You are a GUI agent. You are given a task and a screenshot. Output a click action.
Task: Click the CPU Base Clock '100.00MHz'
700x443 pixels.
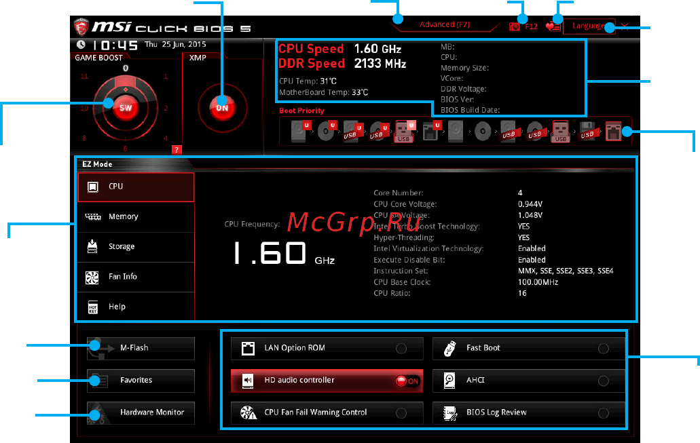tap(538, 282)
